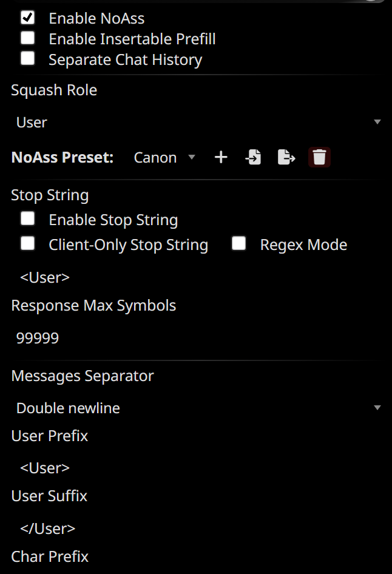Check Client-Only Stop String
Image resolution: width=392 pixels, height=574 pixels.
tap(28, 244)
